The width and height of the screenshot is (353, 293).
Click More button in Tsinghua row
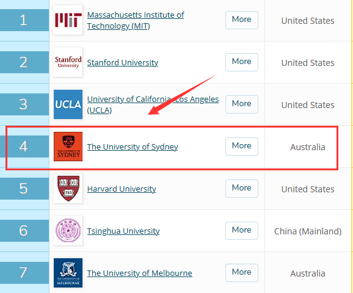pos(242,231)
